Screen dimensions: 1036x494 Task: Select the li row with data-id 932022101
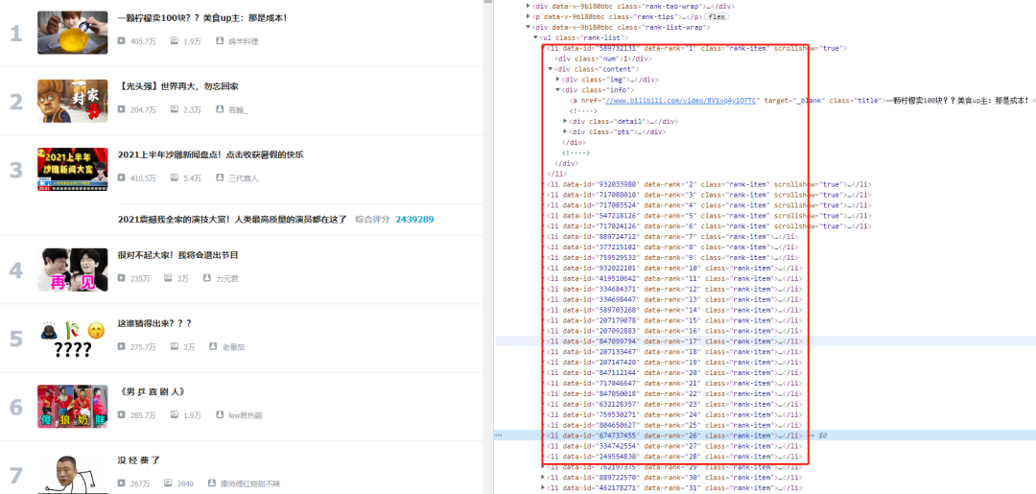coord(672,269)
